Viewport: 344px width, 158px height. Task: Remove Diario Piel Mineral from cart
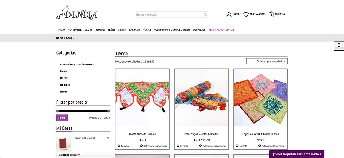coord(108,138)
